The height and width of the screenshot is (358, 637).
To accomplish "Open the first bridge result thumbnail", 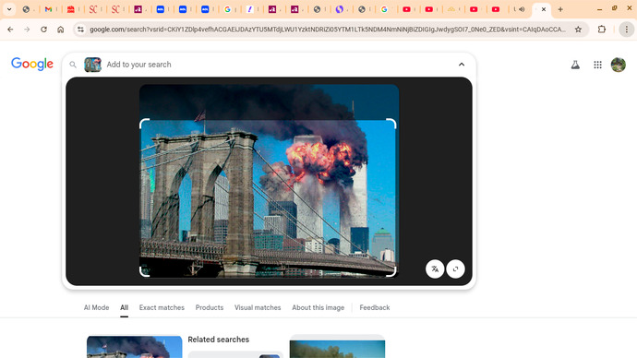I will pos(135,347).
